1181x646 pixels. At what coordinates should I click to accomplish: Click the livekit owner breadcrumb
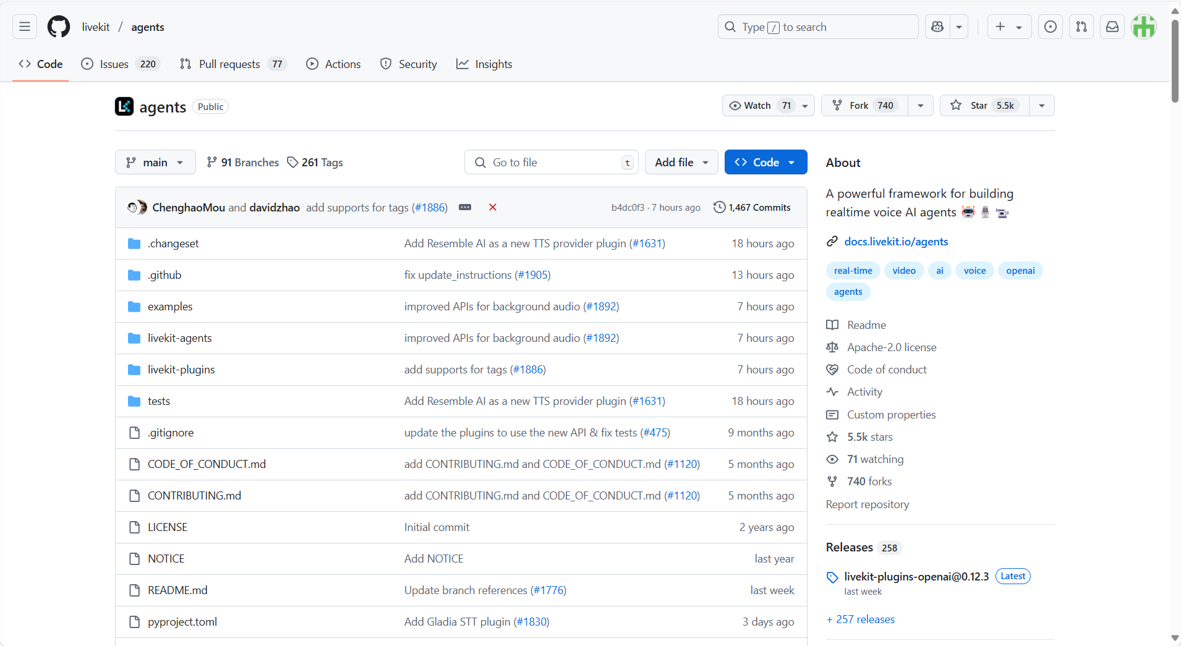[96, 27]
